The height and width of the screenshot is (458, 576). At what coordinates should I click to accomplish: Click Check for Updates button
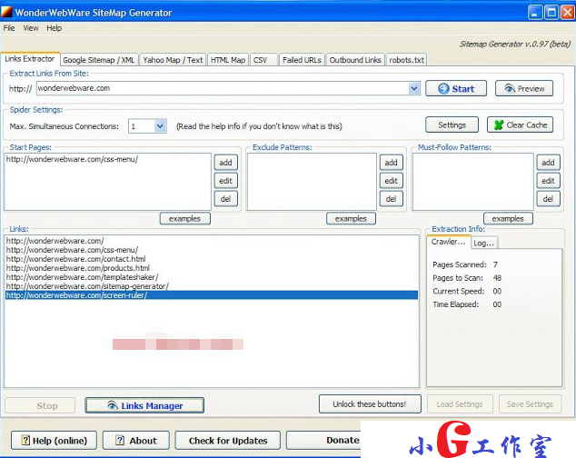point(228,440)
